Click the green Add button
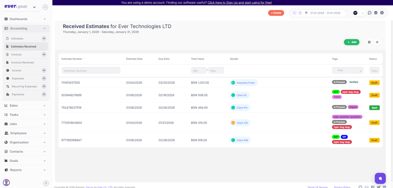Viewport: 393px width, 188px height. (x=352, y=42)
